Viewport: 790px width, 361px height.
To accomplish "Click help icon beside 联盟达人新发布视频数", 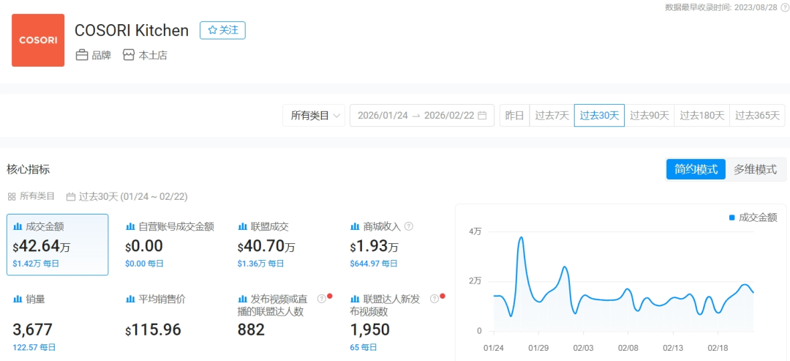I will tap(434, 299).
